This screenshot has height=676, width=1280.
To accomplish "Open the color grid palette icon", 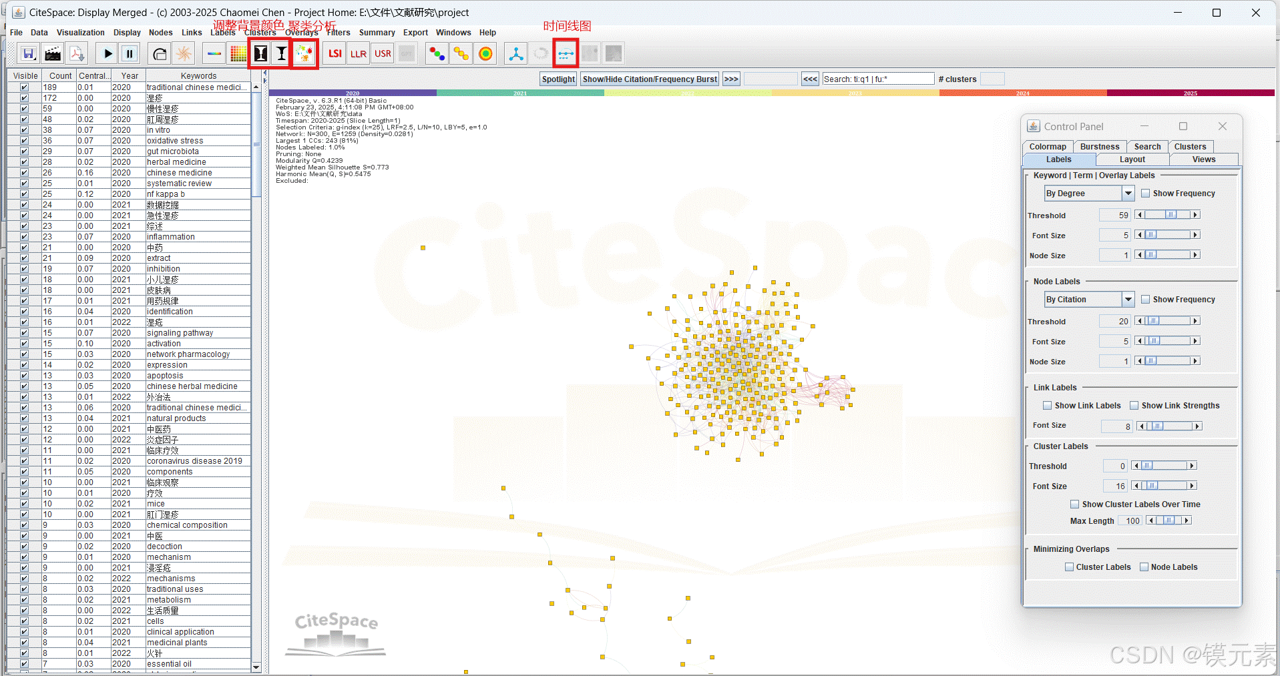I will click(x=238, y=54).
